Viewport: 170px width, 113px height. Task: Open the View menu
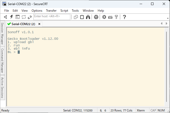(x=25, y=11)
